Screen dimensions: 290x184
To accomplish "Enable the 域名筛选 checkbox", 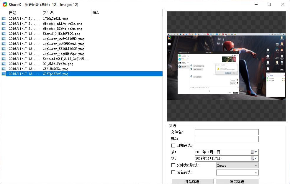I will [173, 172].
